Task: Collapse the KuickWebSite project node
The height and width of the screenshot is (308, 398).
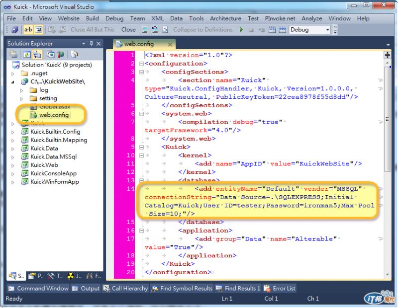Action: 13,82
